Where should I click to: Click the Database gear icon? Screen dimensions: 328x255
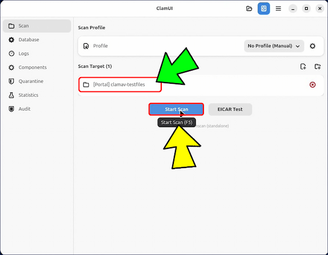(x=11, y=40)
